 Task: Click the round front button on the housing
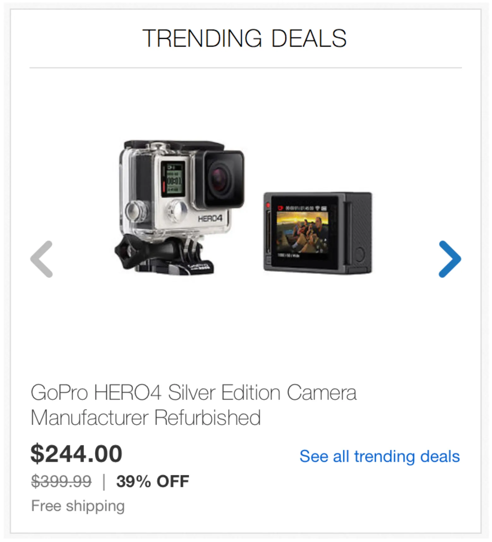coord(177,211)
